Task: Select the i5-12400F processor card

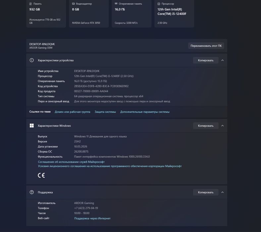Action: pos(174,13)
